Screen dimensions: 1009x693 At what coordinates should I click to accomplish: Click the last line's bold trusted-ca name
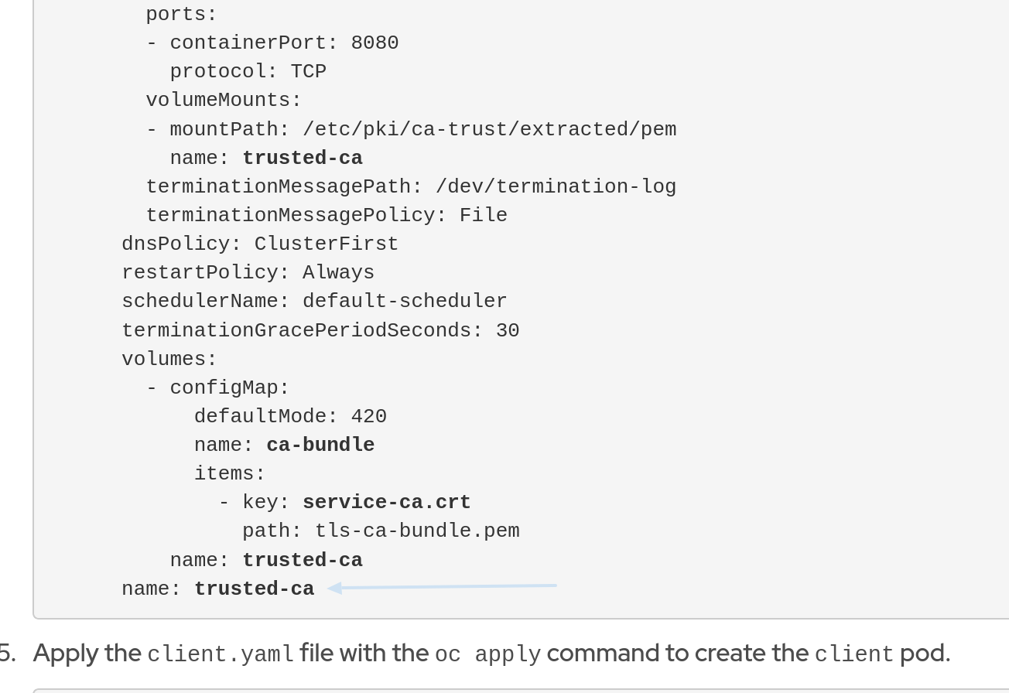(x=254, y=589)
